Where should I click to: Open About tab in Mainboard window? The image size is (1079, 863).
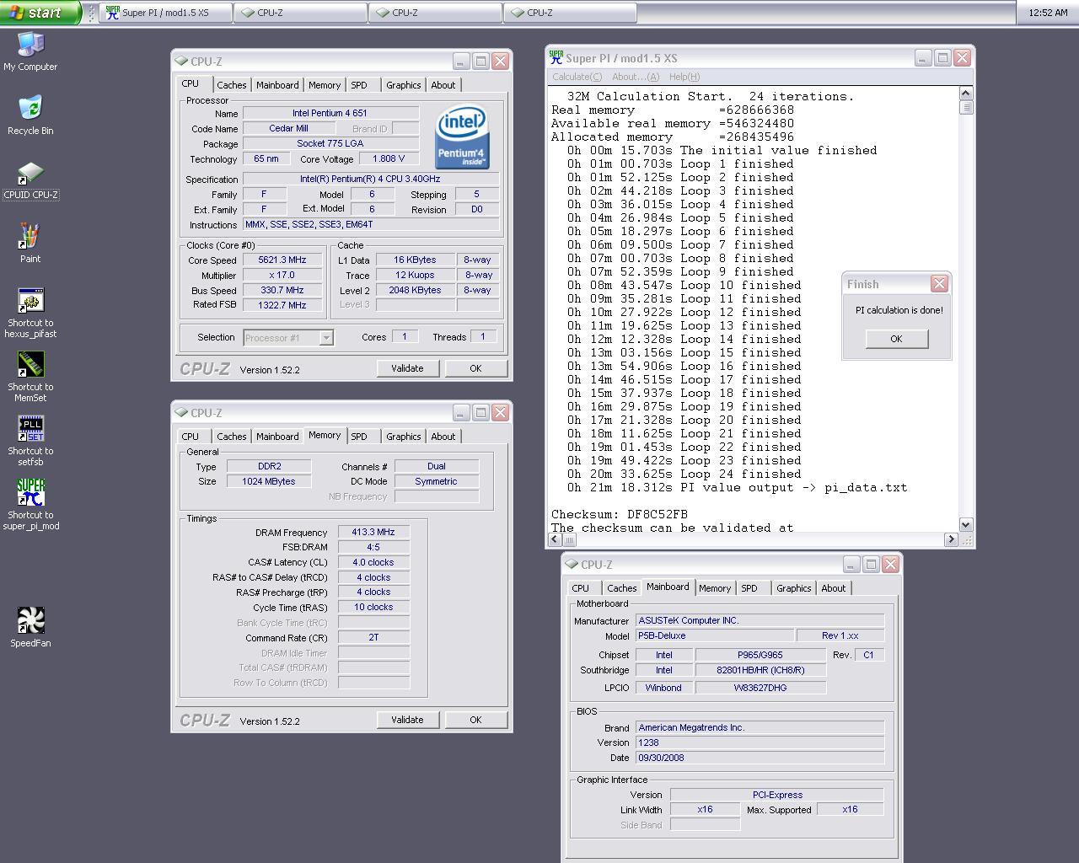(x=834, y=588)
